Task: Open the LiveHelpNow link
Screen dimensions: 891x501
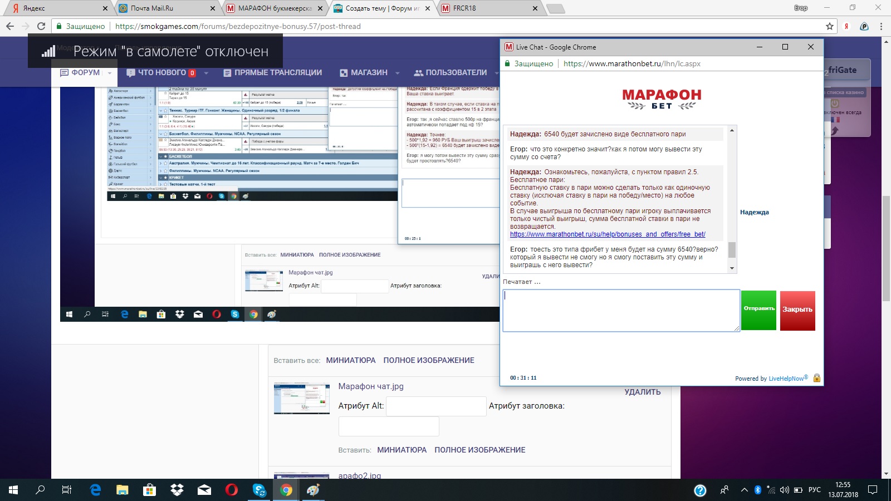Action: point(788,378)
